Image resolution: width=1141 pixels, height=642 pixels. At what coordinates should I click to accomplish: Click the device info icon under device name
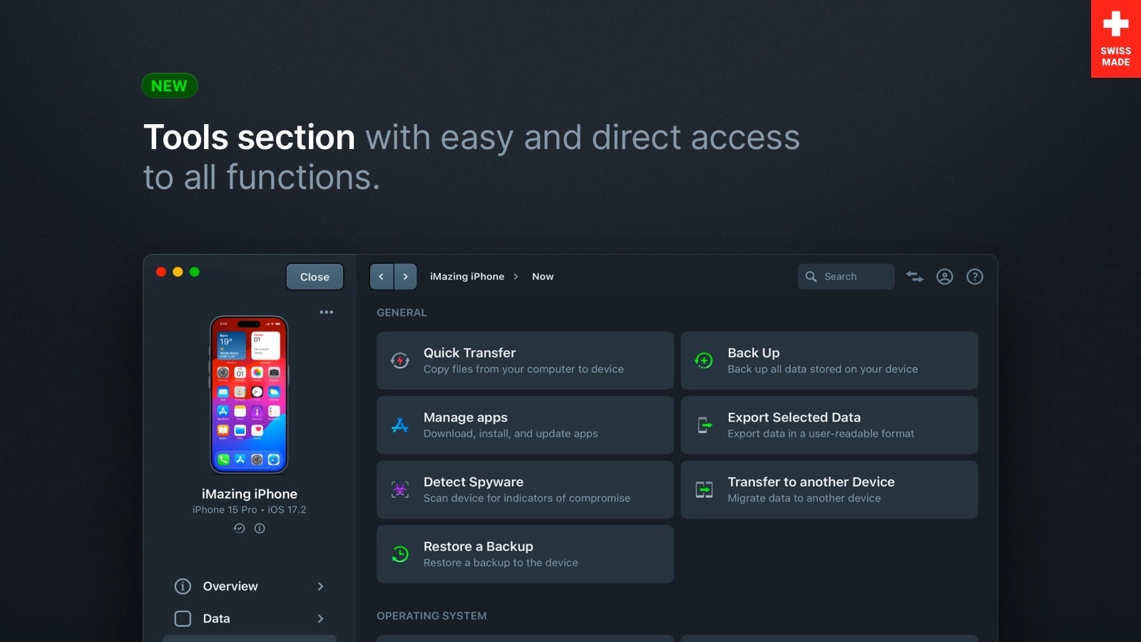[260, 529]
